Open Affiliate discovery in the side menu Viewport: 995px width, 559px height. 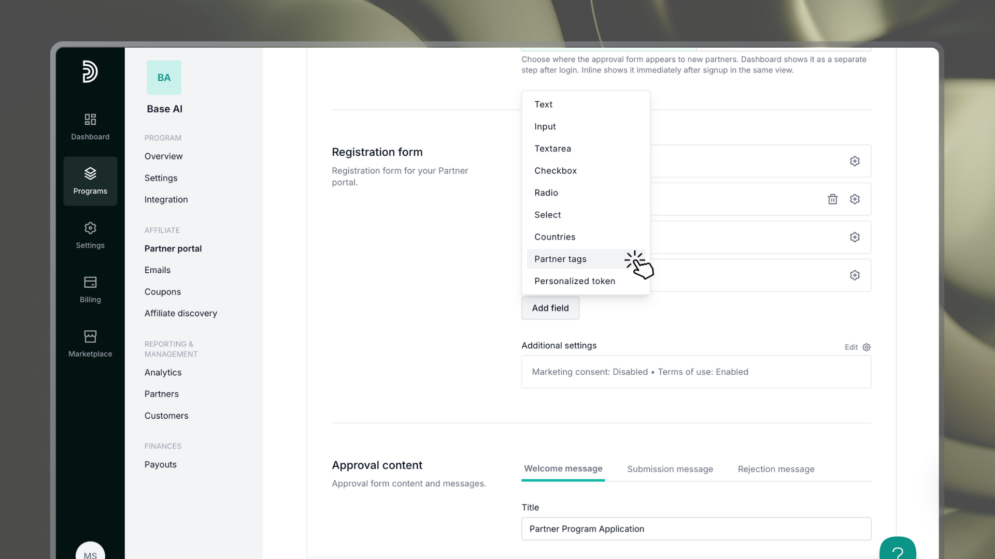tap(181, 313)
